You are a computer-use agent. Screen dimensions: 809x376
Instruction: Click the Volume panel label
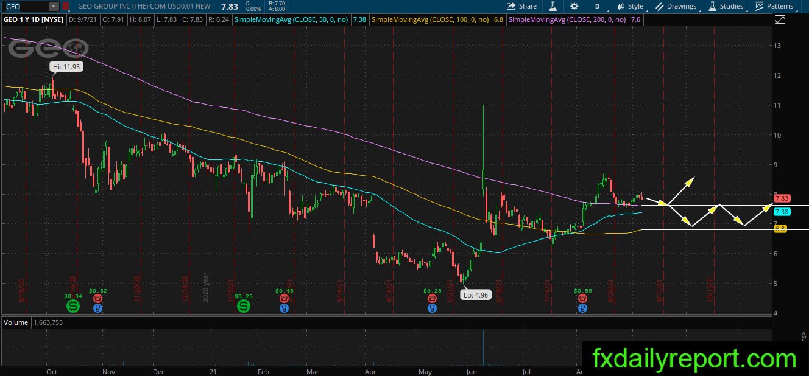pos(16,322)
